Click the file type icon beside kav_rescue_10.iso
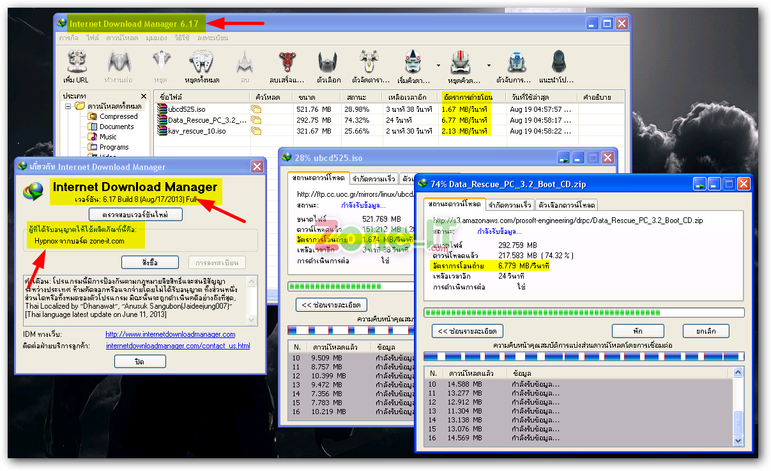The width and height of the screenshot is (771, 471). pos(163,131)
